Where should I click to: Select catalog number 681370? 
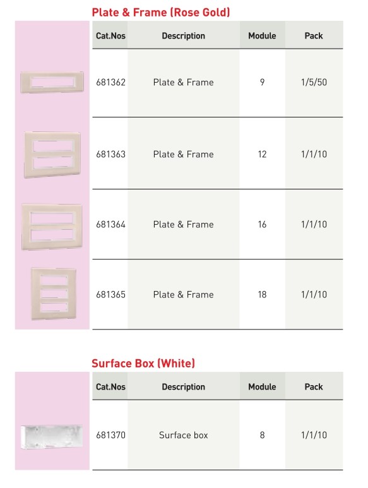[110, 435]
